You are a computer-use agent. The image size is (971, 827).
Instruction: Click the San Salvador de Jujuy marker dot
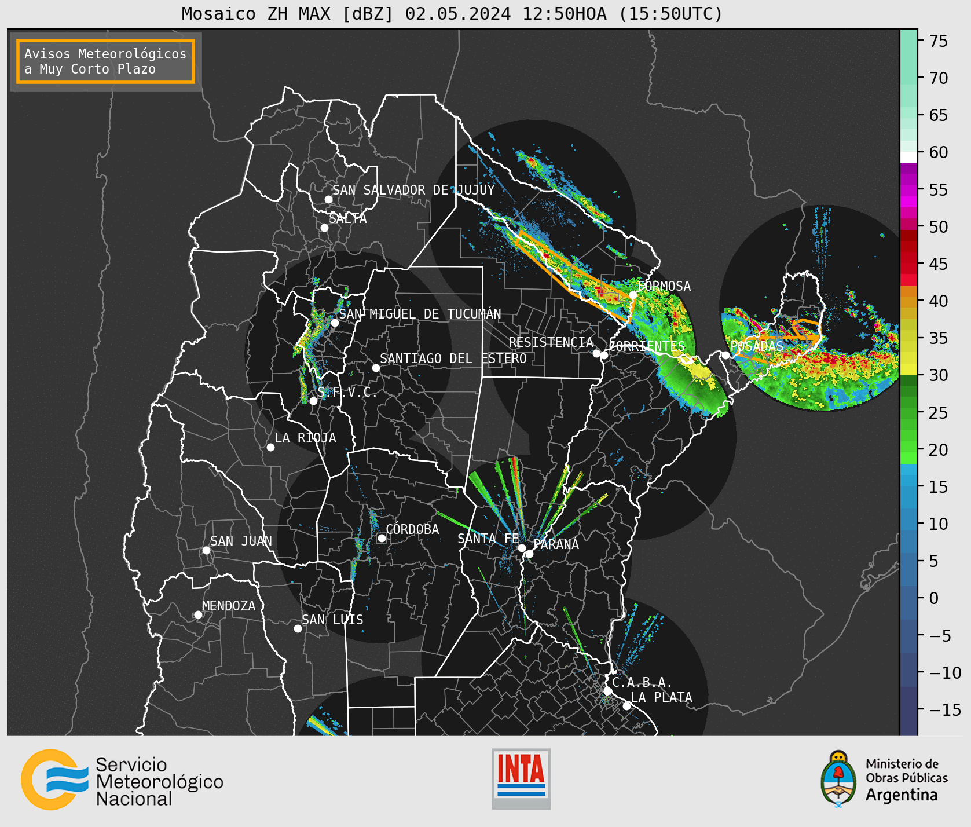(328, 199)
